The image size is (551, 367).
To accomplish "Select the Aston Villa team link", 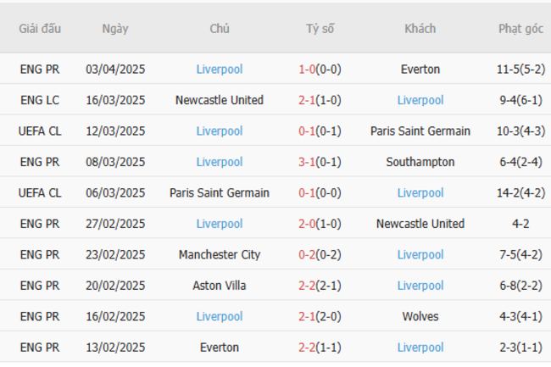I will [x=220, y=286].
